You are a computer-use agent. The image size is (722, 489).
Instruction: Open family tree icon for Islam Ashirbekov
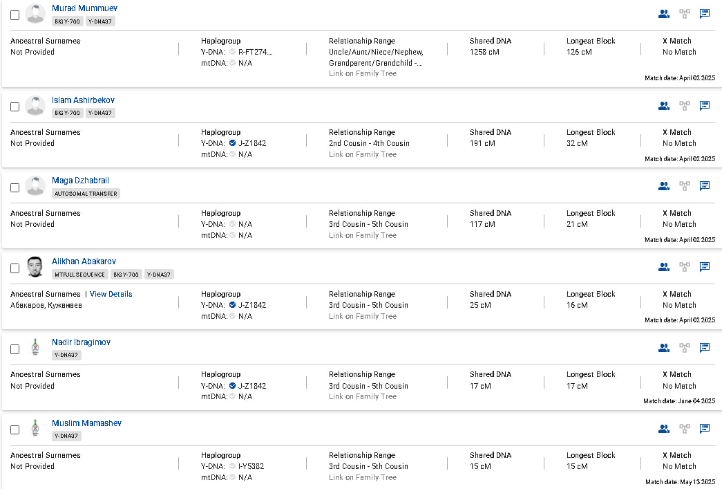coord(685,106)
